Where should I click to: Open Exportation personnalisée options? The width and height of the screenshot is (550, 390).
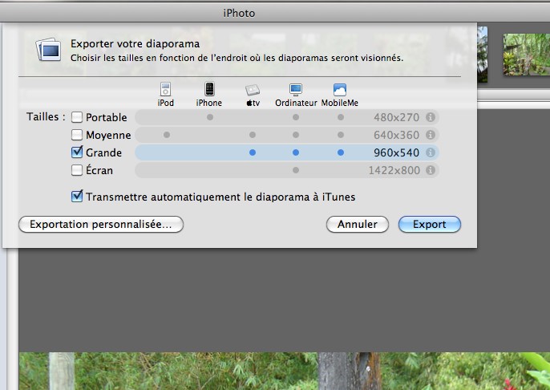[x=101, y=225]
